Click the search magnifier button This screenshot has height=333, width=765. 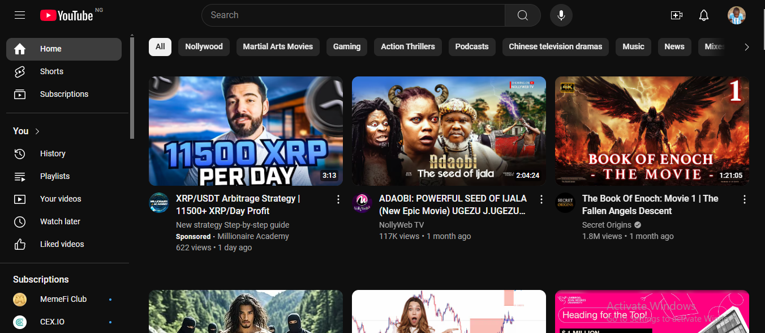coord(522,15)
